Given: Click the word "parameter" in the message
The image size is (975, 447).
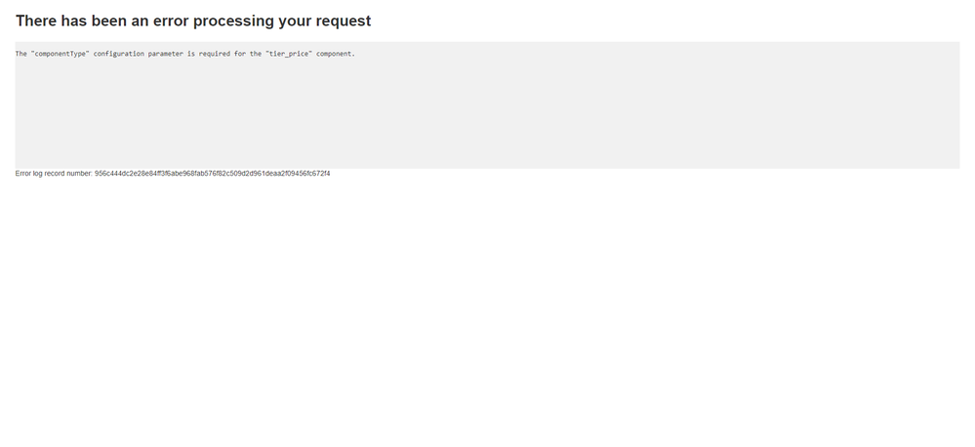Looking at the screenshot, I should coord(165,54).
